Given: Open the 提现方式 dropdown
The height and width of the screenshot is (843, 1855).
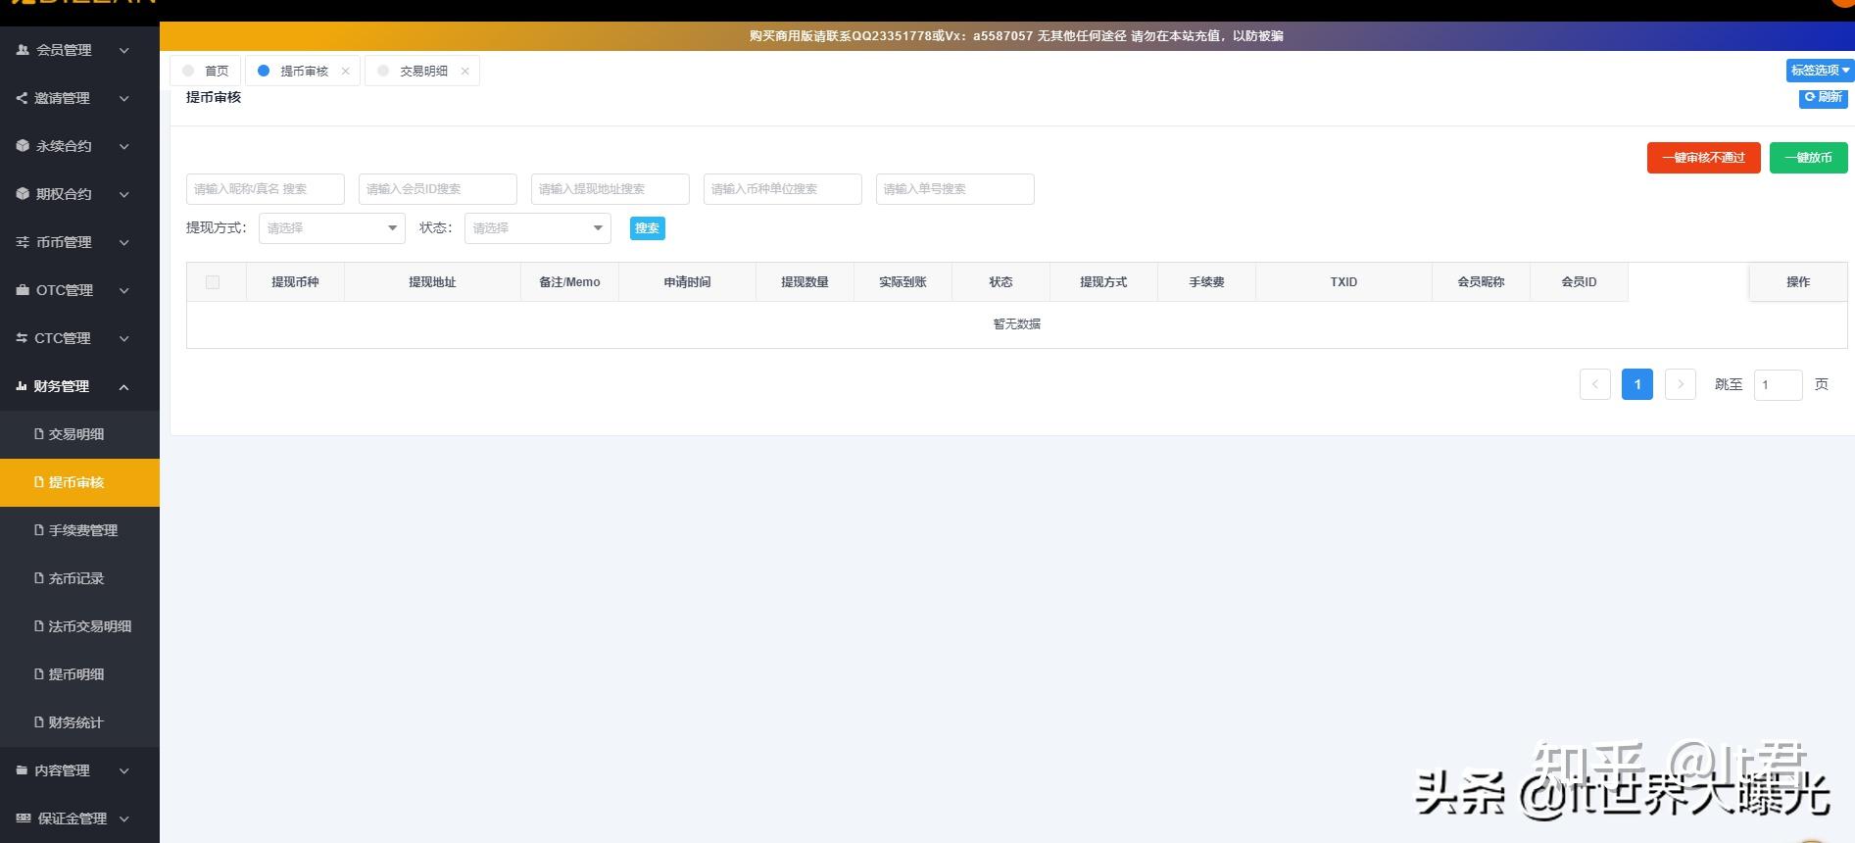Looking at the screenshot, I should coord(331,228).
